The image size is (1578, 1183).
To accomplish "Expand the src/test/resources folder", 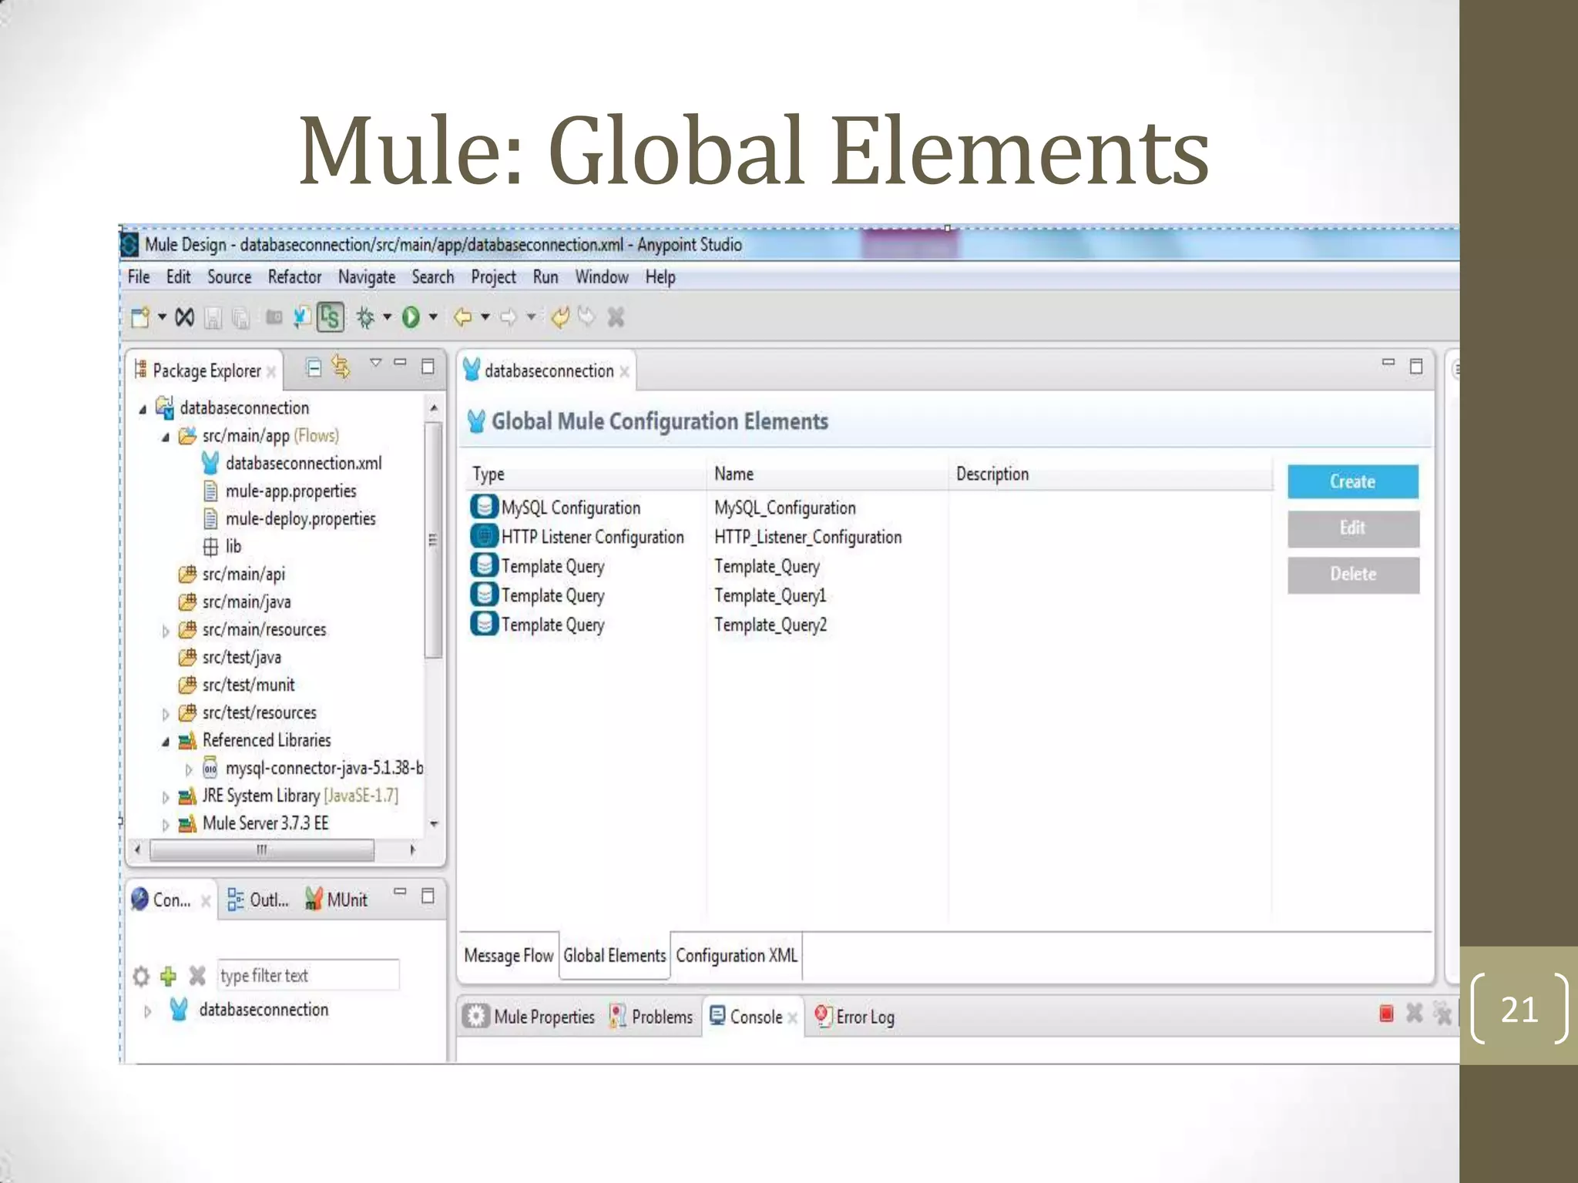I will click(x=165, y=714).
